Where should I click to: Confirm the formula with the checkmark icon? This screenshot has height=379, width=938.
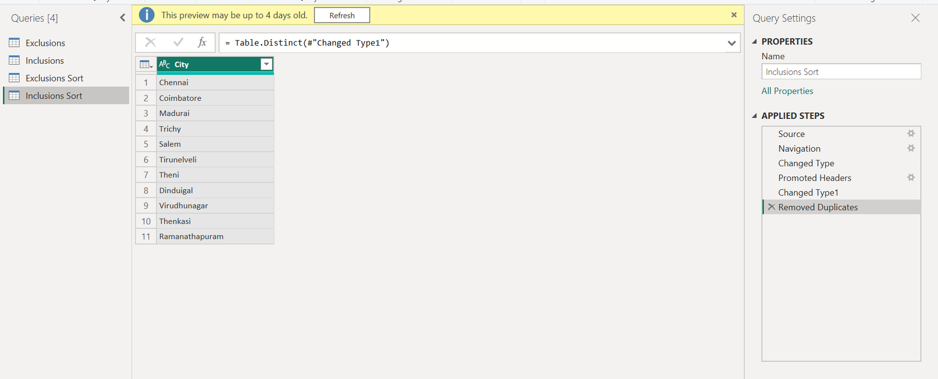click(179, 42)
